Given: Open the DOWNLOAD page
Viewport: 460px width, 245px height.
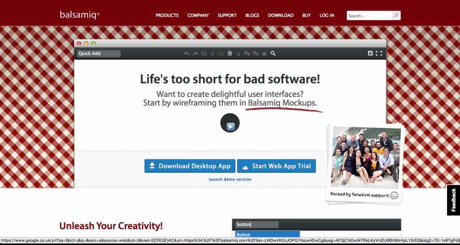Looking at the screenshot, I should point(281,16).
